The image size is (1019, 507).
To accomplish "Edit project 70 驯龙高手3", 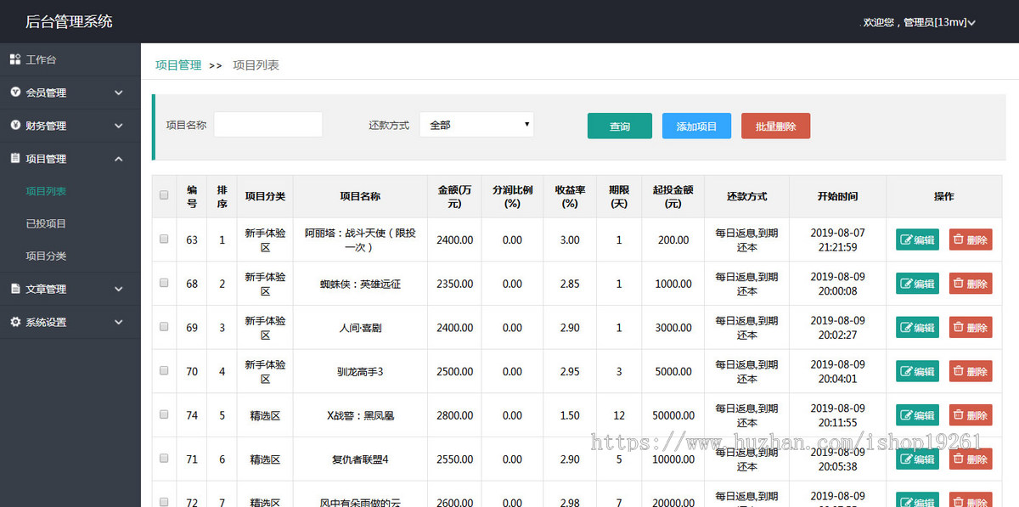I will click(917, 371).
